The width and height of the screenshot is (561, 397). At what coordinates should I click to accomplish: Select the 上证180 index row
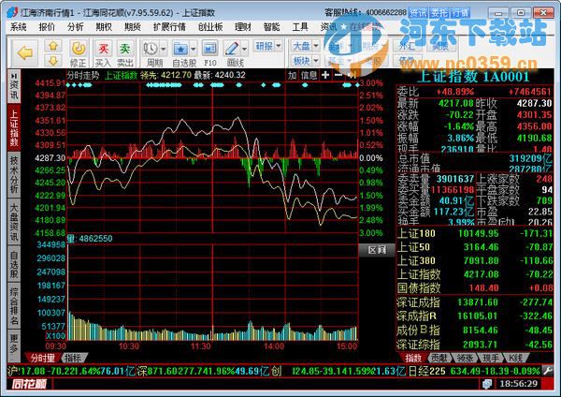coord(475,233)
